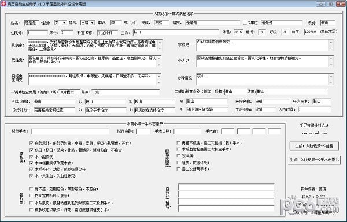Click the 姓名 name input field
The image size is (347, 222).
(31, 22)
